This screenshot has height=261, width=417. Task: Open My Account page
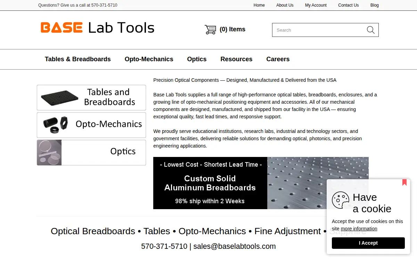point(316,5)
